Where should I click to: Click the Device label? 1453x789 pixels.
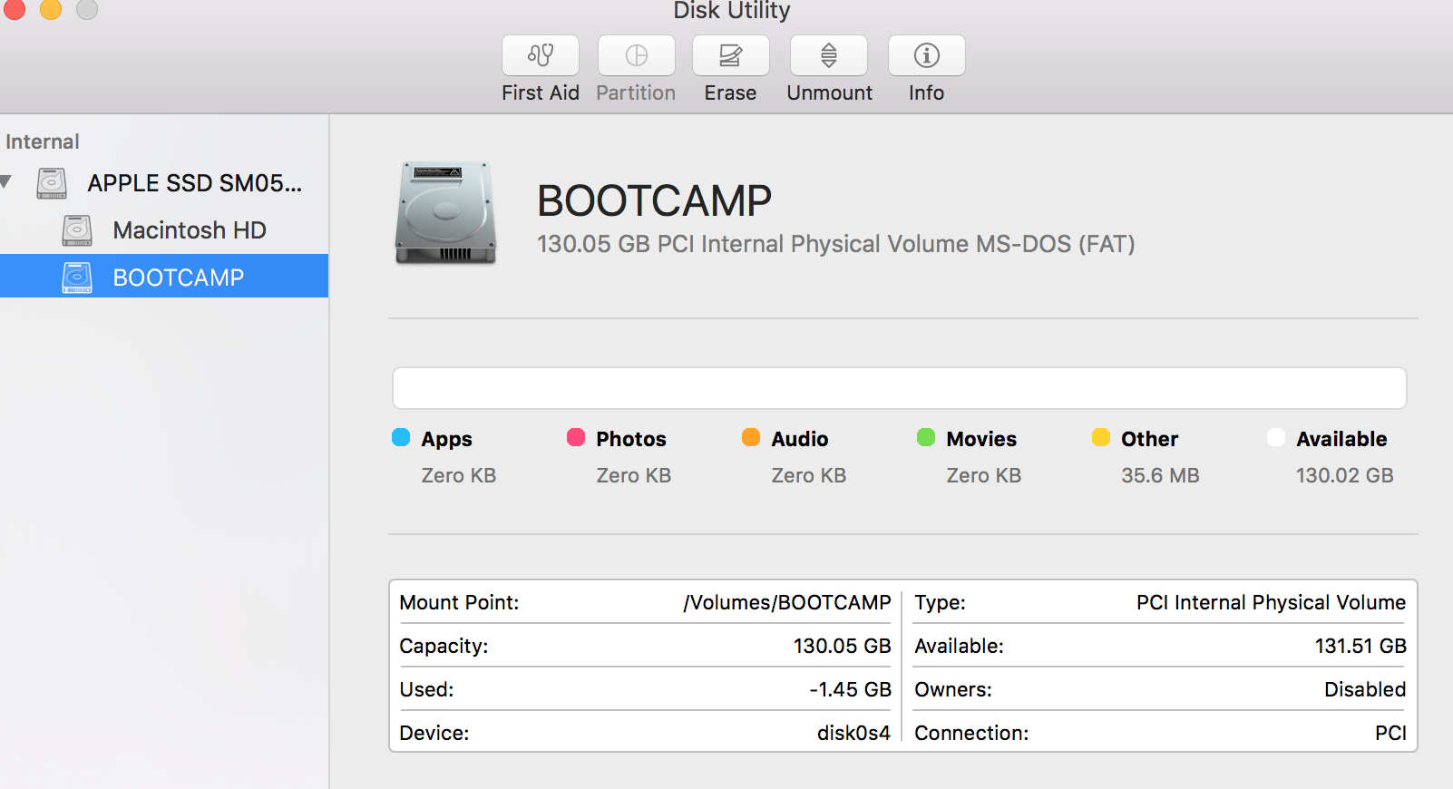(434, 733)
